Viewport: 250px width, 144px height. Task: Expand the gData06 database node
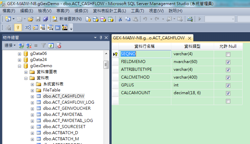pos(19,54)
